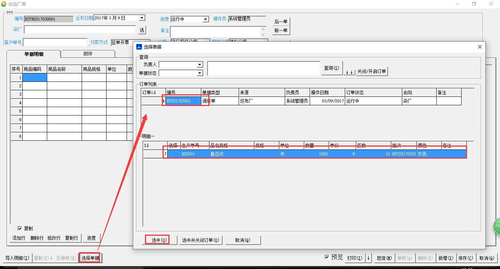
Task: Switch to the 附件 tab
Action: coord(88,54)
